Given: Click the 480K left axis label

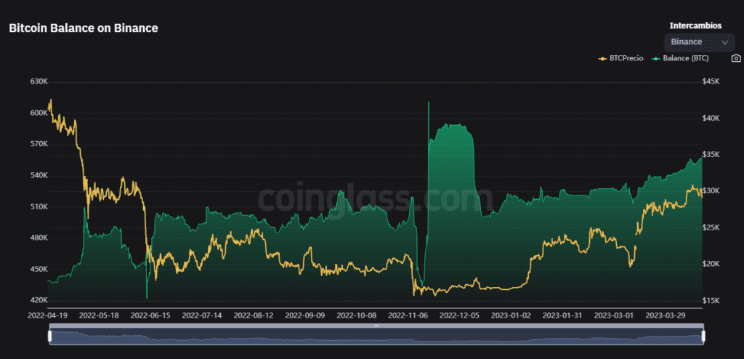Looking at the screenshot, I should point(39,238).
